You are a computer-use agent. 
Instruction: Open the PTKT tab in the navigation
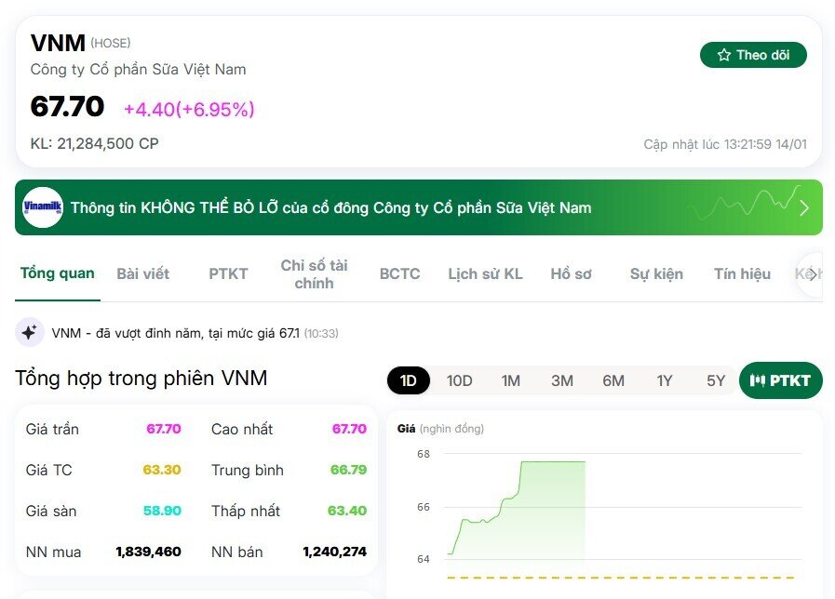[227, 273]
